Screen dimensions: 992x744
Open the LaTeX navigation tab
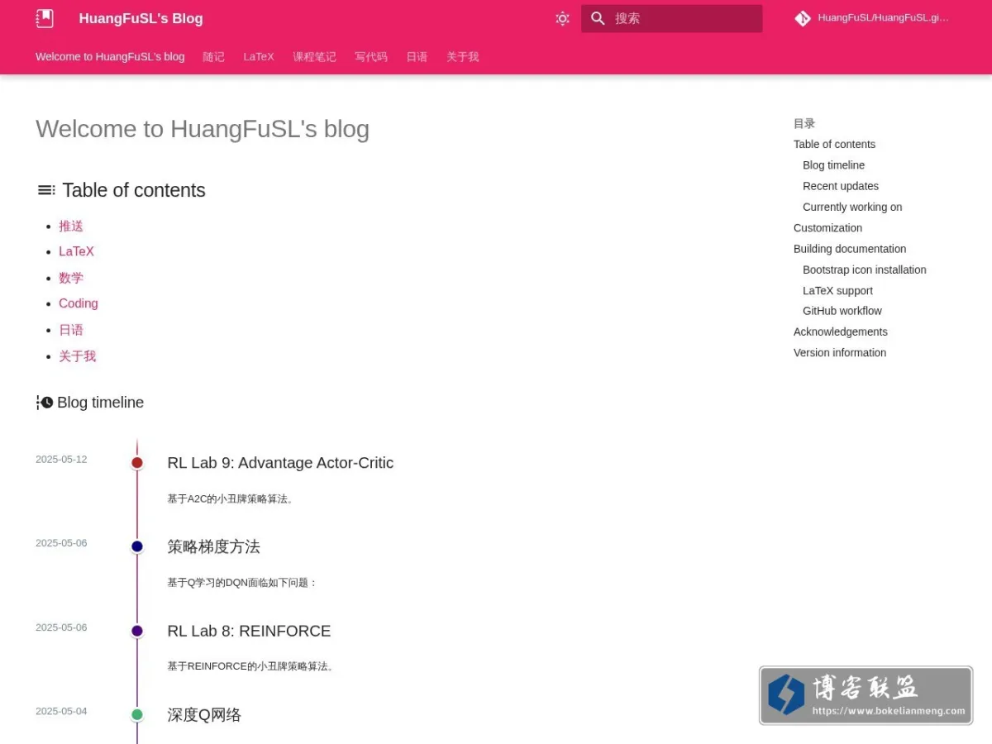(x=259, y=57)
